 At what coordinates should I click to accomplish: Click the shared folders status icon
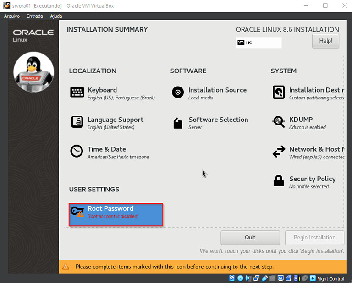tap(273, 278)
